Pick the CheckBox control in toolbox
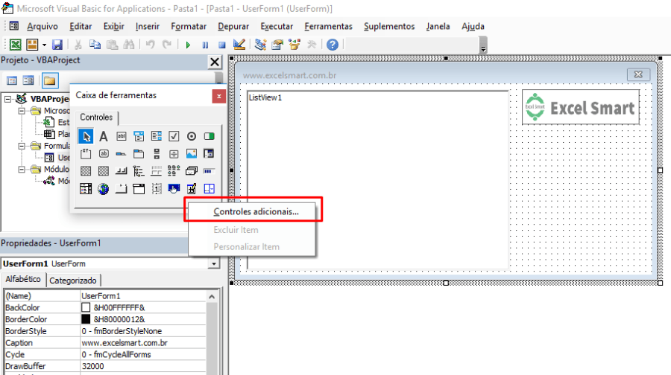The height and width of the screenshot is (375, 671). [174, 136]
